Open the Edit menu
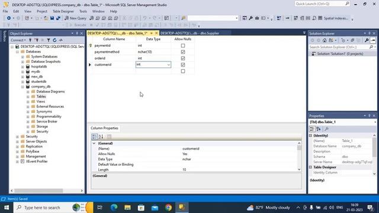379x213 pixels. 16,11
